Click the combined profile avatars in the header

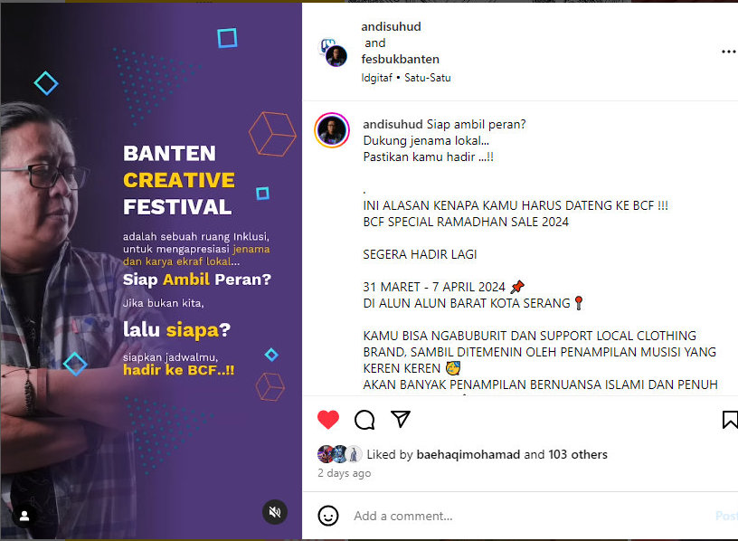(334, 52)
